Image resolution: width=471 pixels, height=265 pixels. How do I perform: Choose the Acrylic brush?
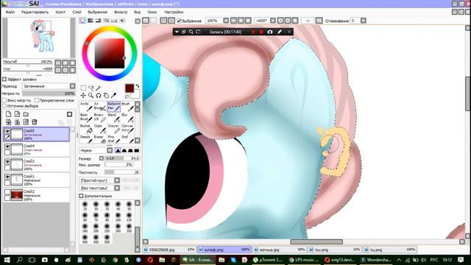(86, 106)
